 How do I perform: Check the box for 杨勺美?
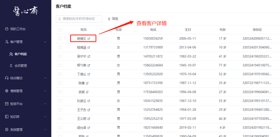(60, 65)
